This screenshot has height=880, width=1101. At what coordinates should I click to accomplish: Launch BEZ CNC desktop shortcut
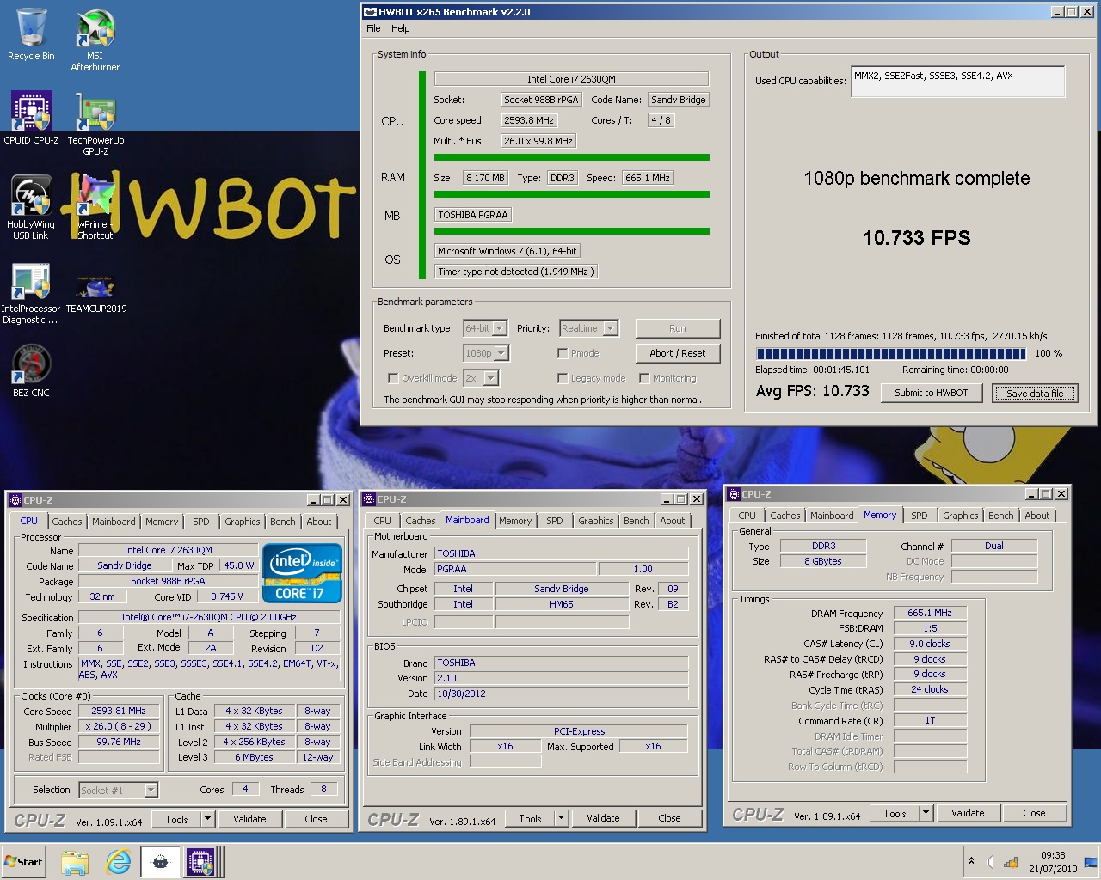point(31,370)
